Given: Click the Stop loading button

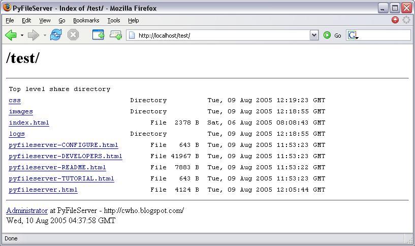Looking at the screenshot, I should (73, 35).
